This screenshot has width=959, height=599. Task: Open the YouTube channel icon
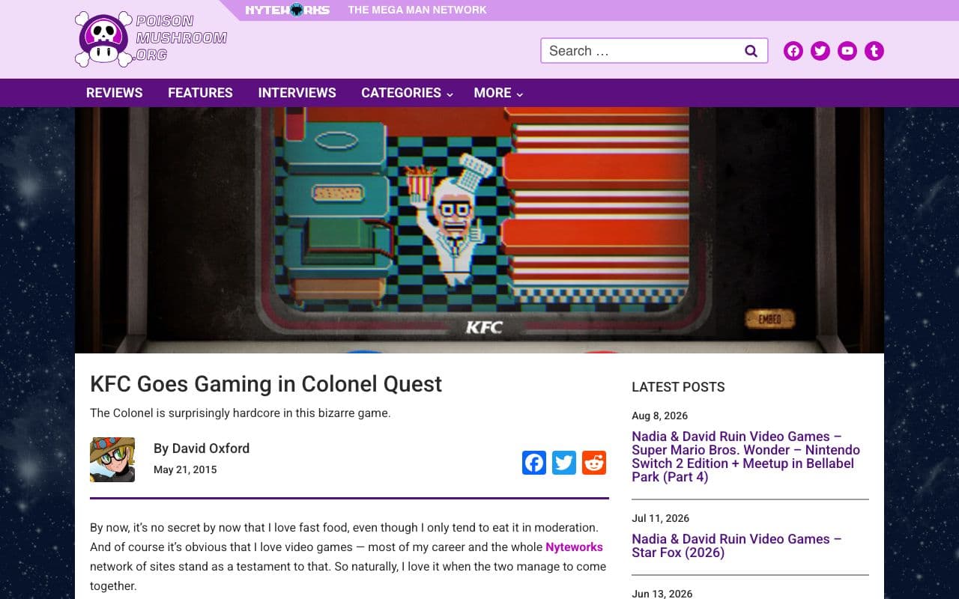point(847,51)
